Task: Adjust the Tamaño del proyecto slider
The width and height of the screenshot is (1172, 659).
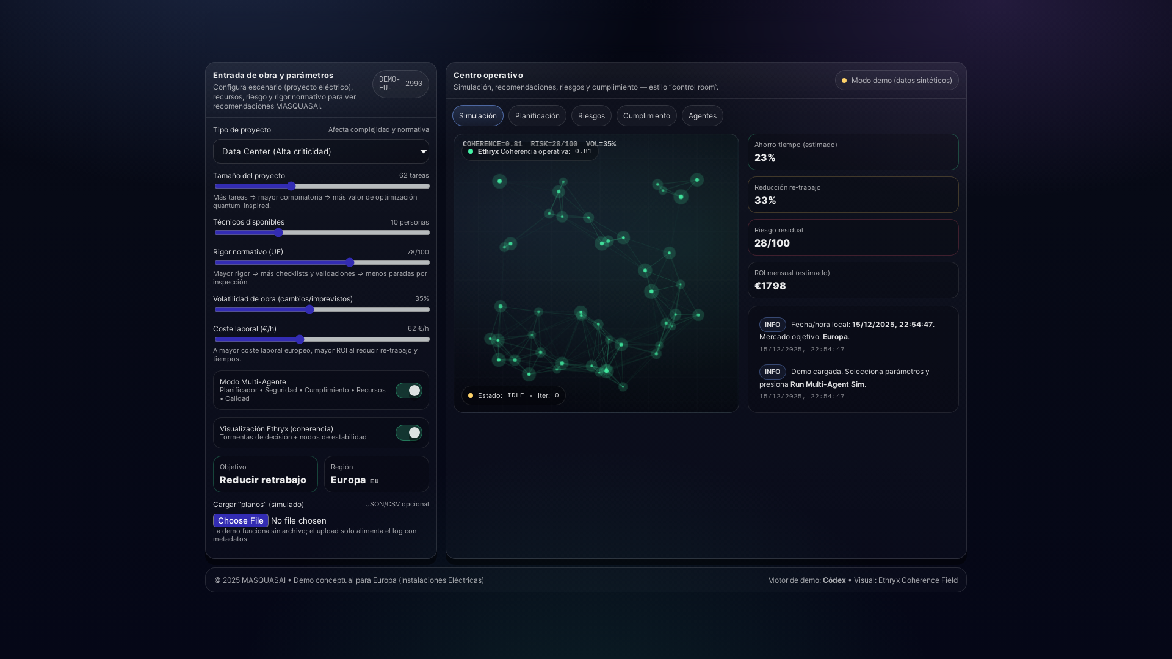Action: pyautogui.click(x=322, y=186)
